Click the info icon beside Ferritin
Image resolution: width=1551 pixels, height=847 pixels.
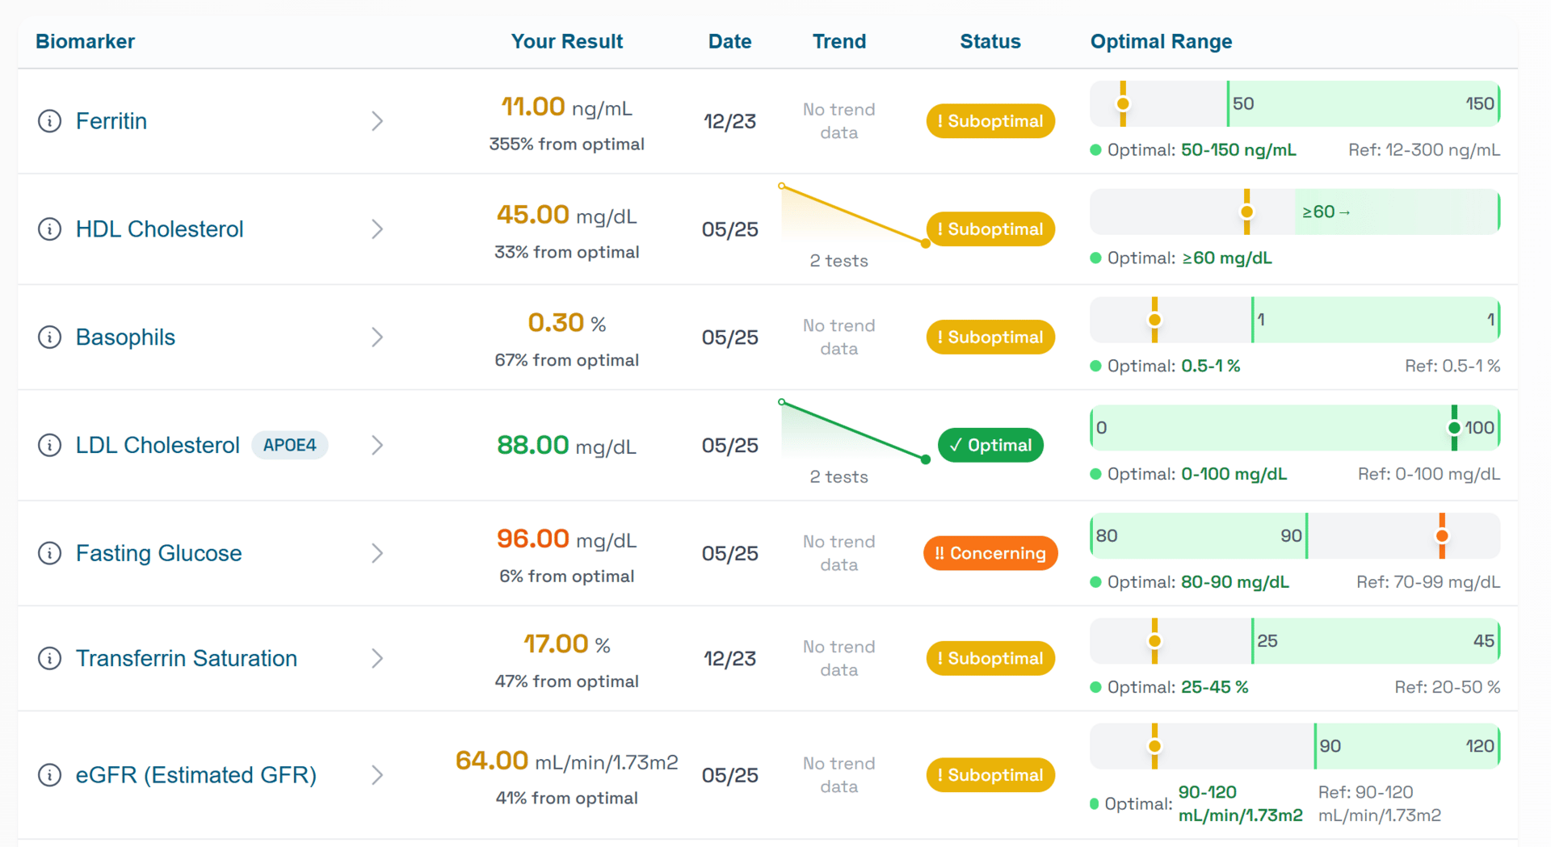coord(49,121)
